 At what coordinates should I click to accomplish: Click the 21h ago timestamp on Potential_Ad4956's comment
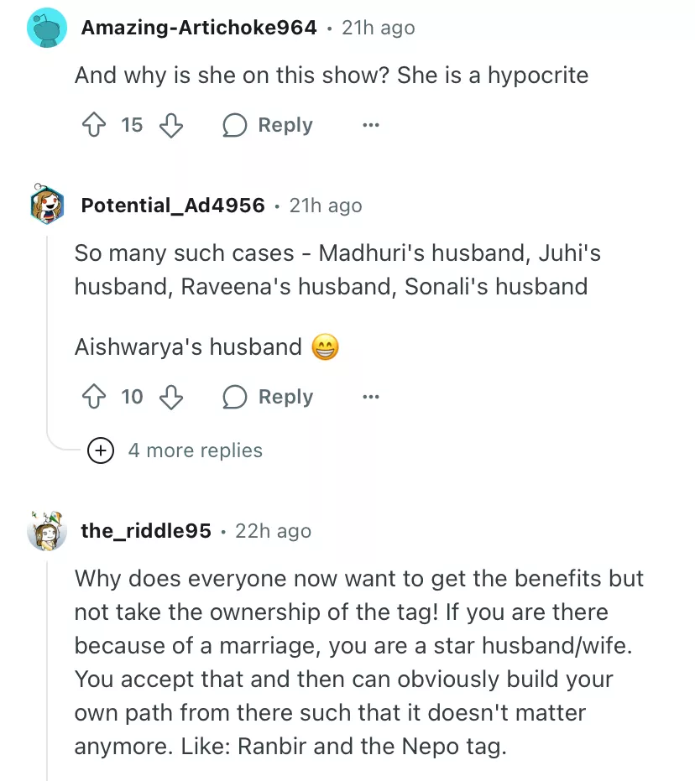pos(326,206)
